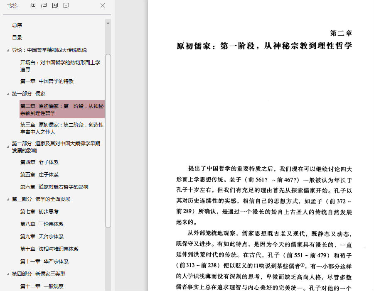Collapse the 第二部分 道家 section arrow

(8, 147)
